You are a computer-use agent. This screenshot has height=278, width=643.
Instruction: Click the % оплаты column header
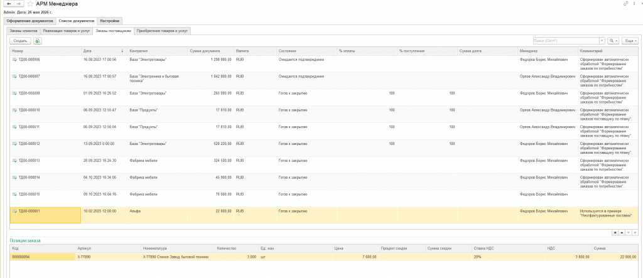367,51
